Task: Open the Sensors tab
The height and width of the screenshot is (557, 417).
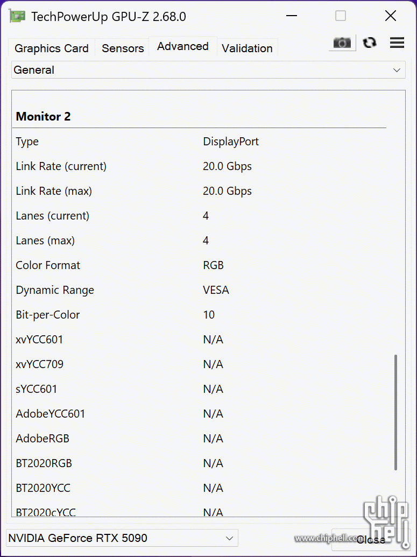Action: pos(123,48)
